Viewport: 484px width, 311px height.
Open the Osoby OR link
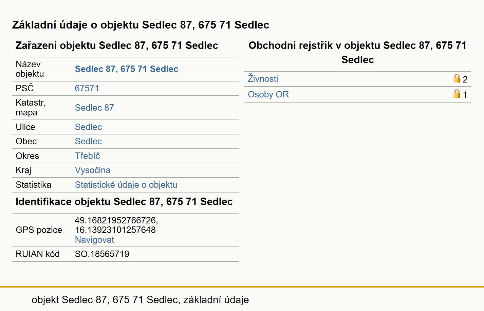pyautogui.click(x=268, y=94)
